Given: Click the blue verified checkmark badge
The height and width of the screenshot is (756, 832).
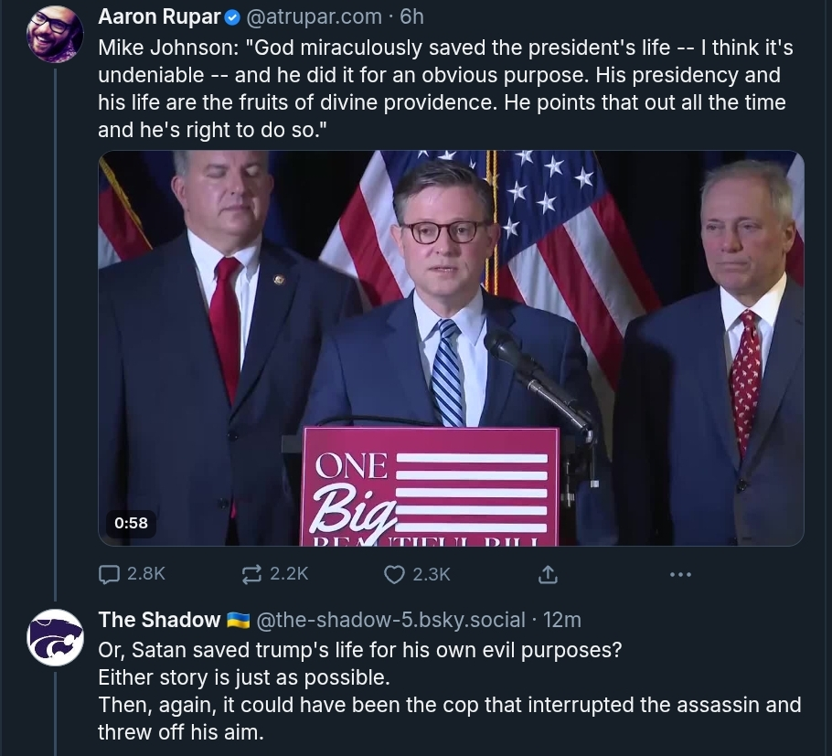Looking at the screenshot, I should pos(233,17).
